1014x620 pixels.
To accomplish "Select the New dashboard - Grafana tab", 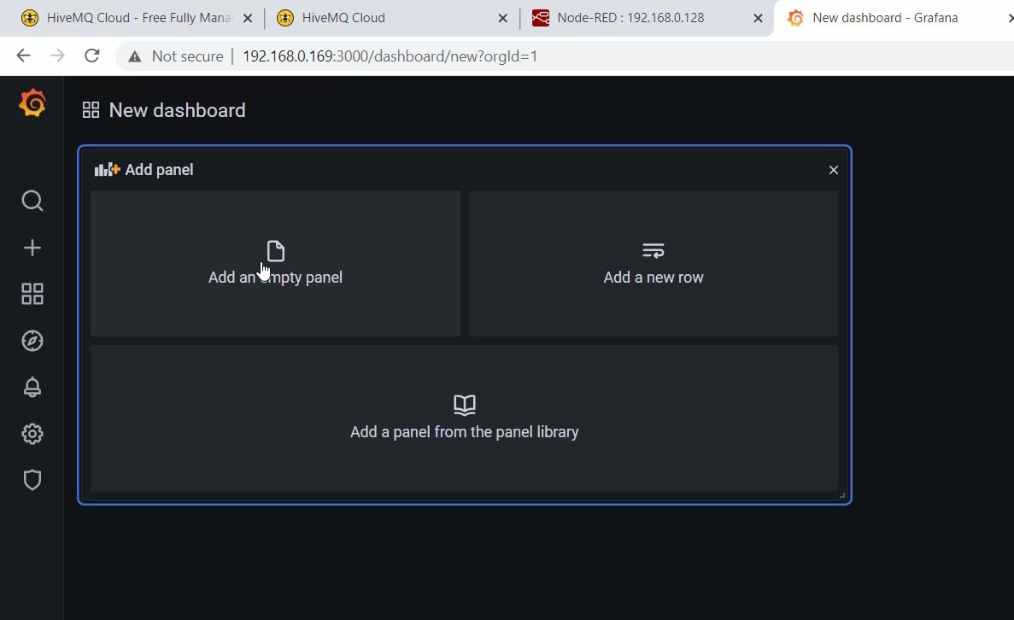I will pos(893,18).
